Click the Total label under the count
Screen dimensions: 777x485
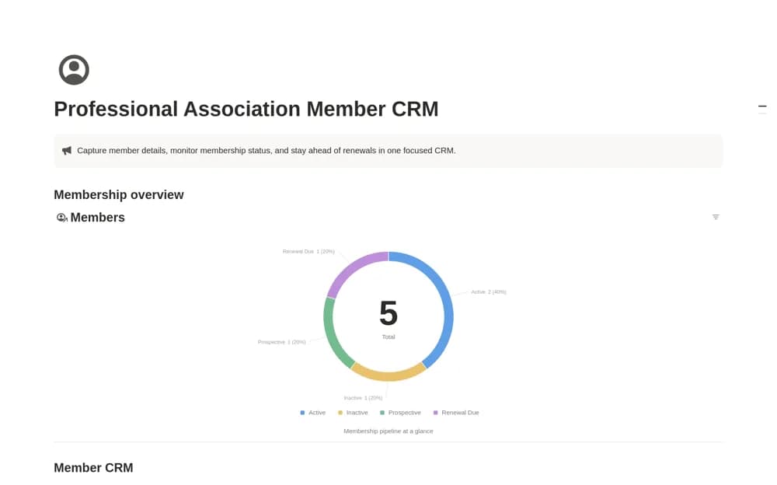pyautogui.click(x=388, y=337)
